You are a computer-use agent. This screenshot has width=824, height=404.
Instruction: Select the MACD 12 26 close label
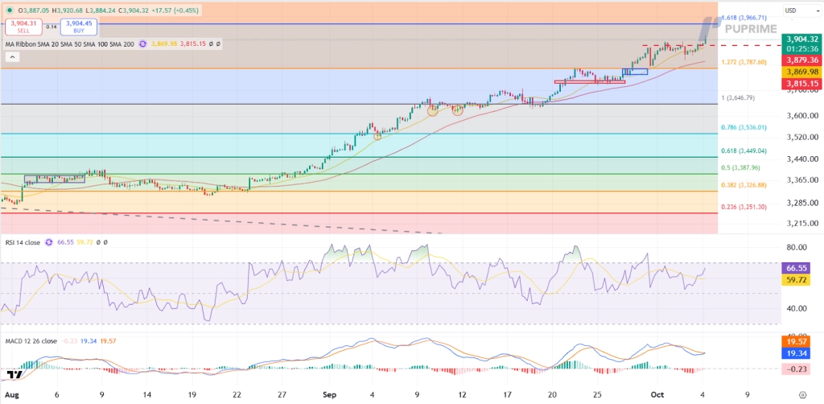(x=30, y=341)
